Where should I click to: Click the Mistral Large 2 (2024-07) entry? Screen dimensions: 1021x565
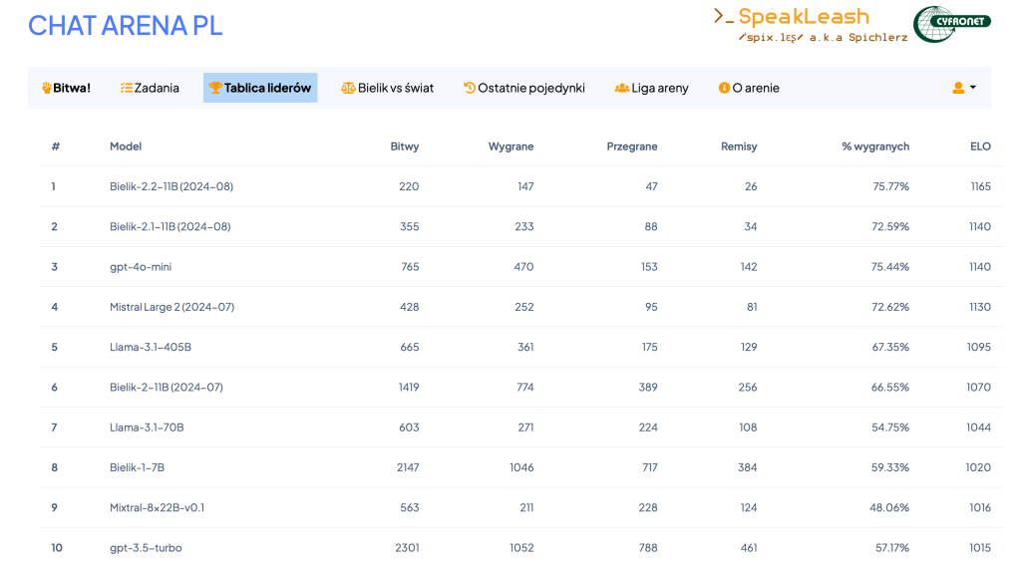(171, 307)
